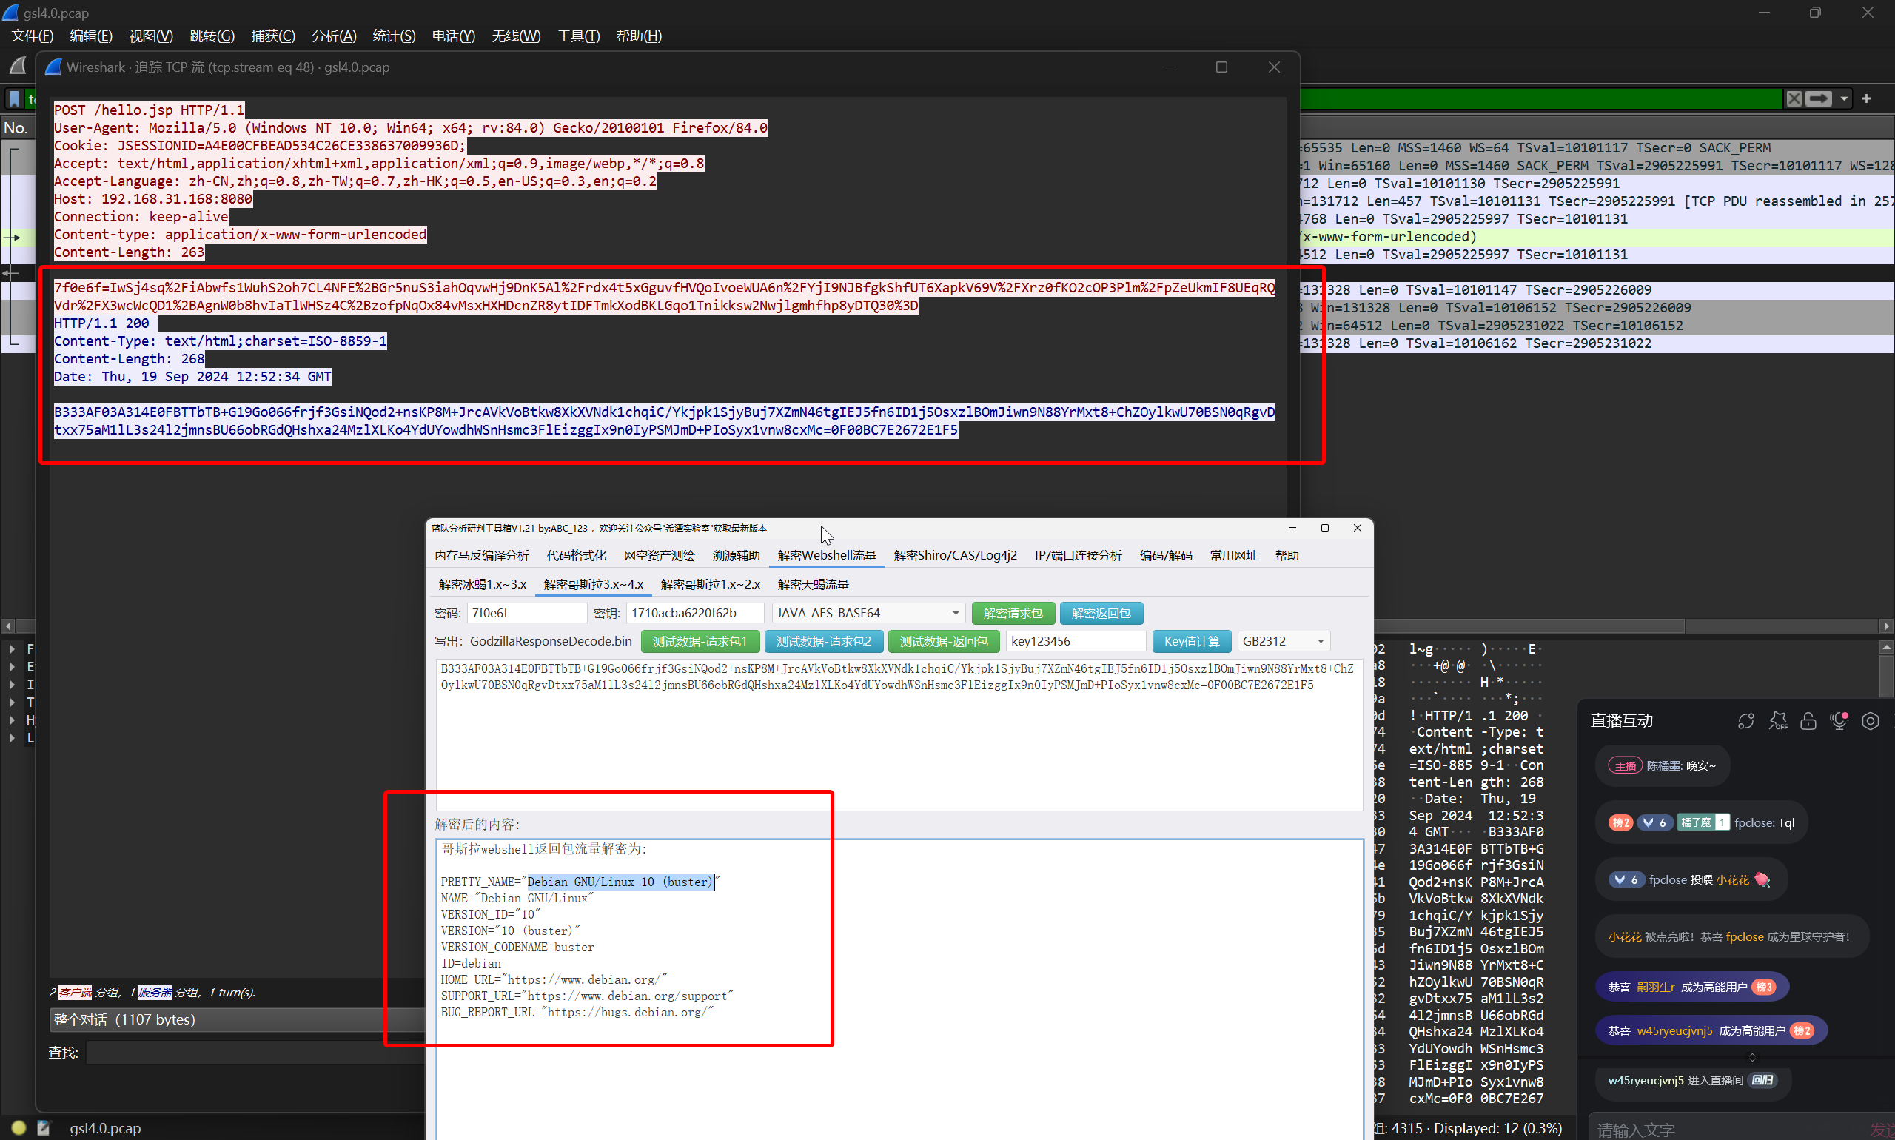
Task: Click the packet list scrollbar's right arrow
Action: tap(1886, 626)
